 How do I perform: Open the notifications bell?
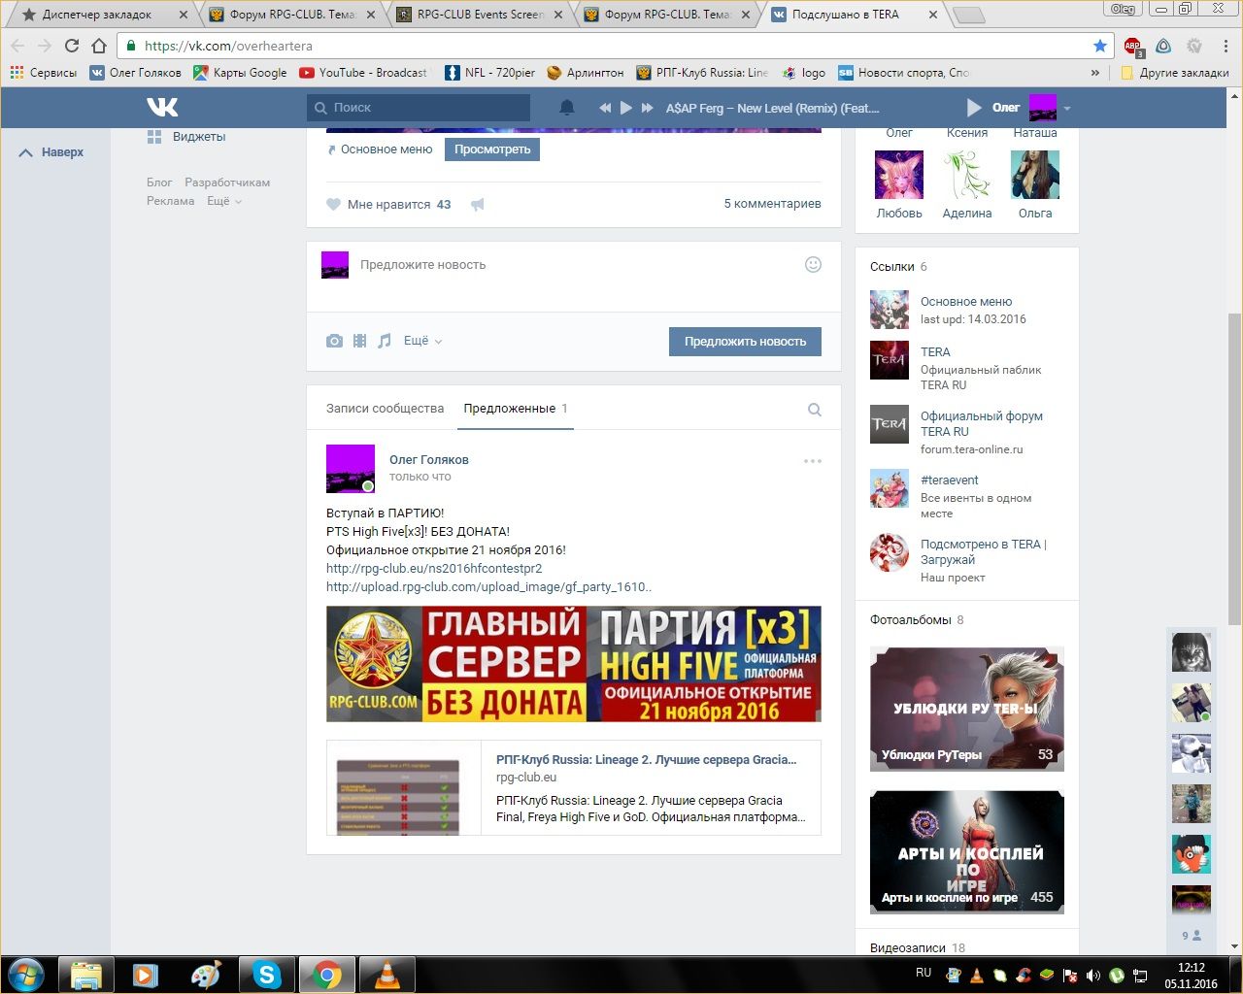(x=567, y=108)
